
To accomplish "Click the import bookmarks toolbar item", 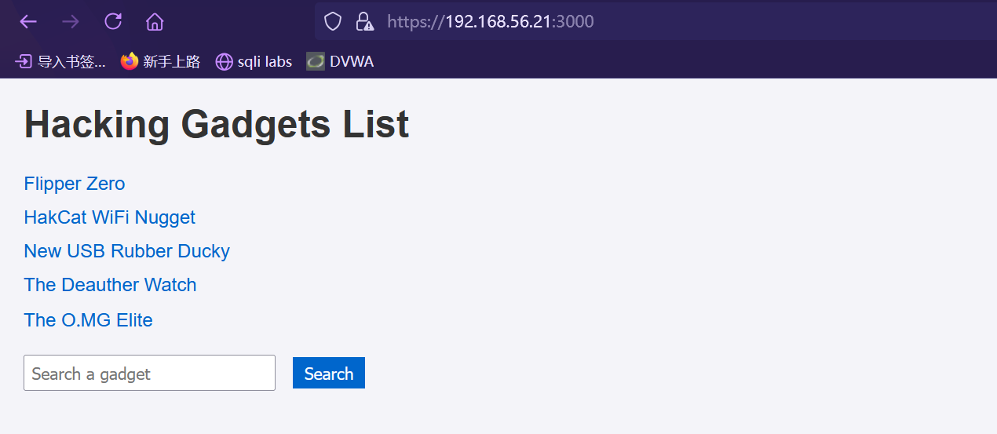I will (60, 61).
